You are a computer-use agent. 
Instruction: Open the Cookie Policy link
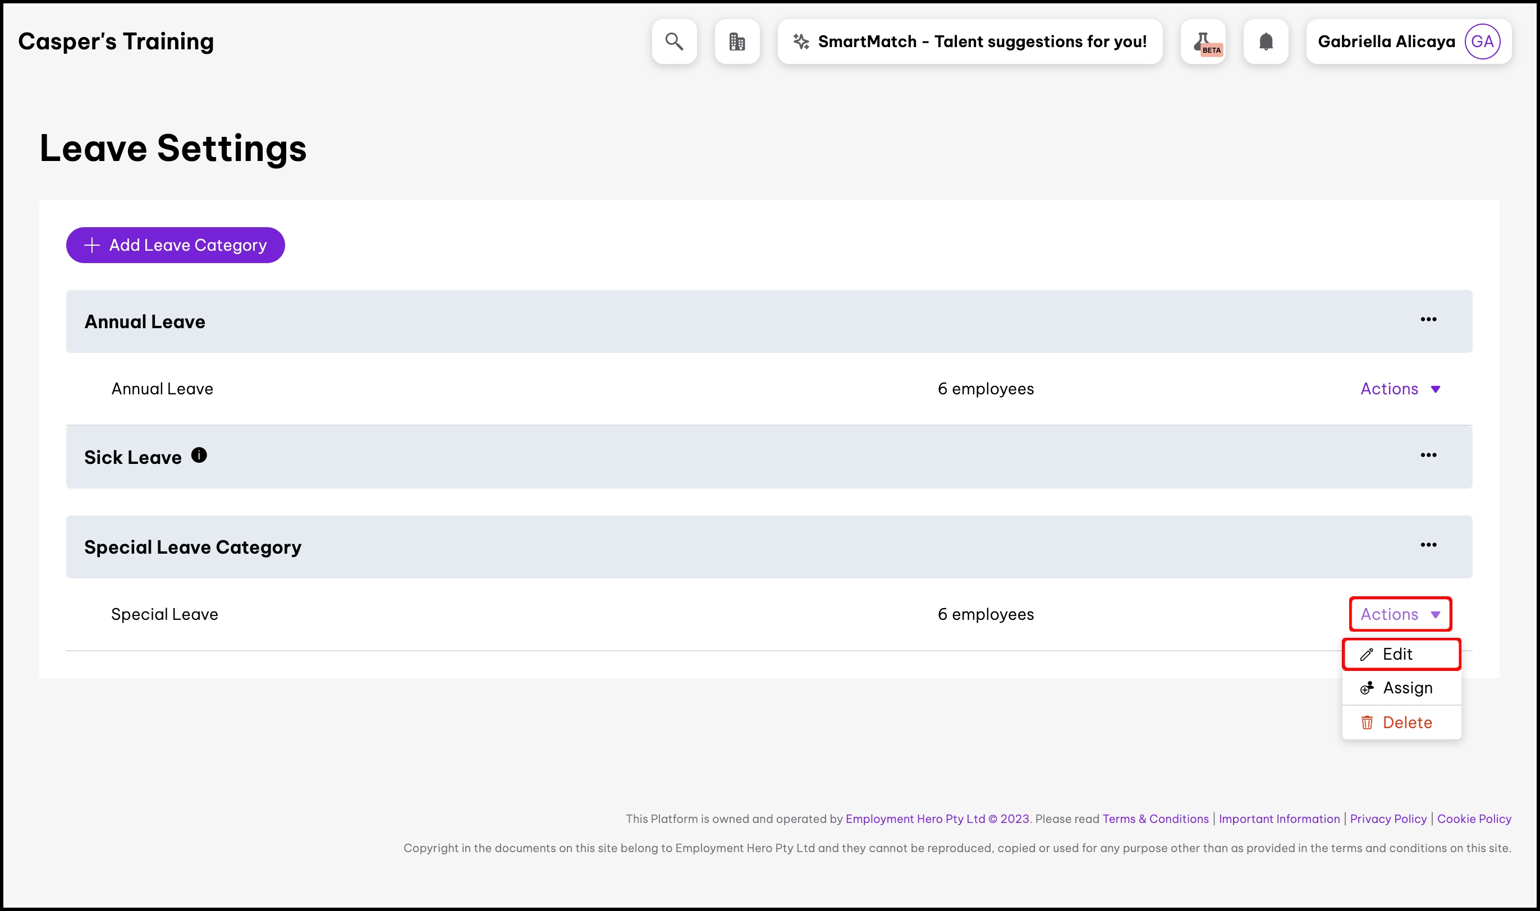click(1474, 819)
